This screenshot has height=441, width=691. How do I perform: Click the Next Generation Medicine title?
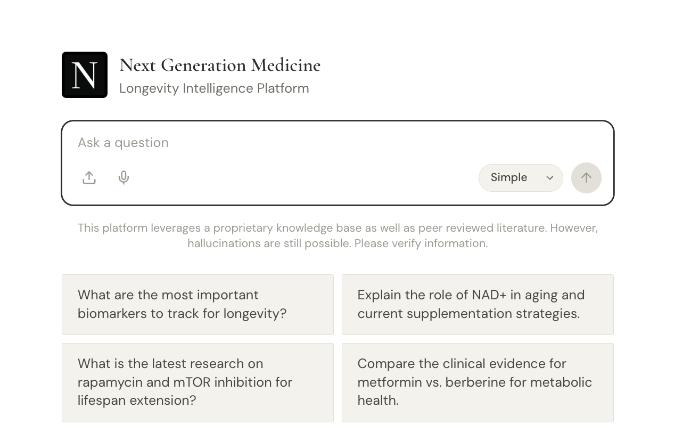(x=220, y=65)
